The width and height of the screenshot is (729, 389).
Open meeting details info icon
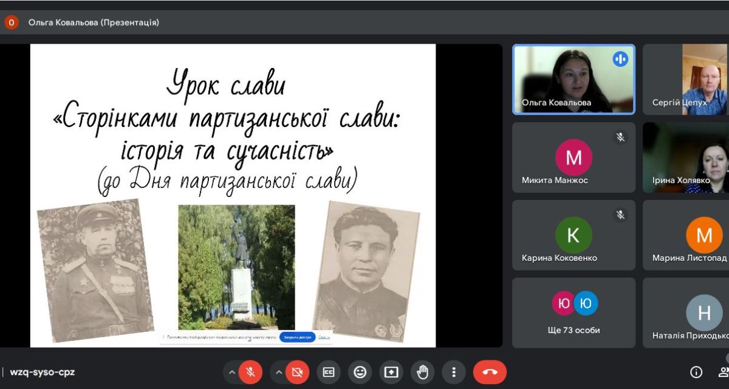(696, 372)
